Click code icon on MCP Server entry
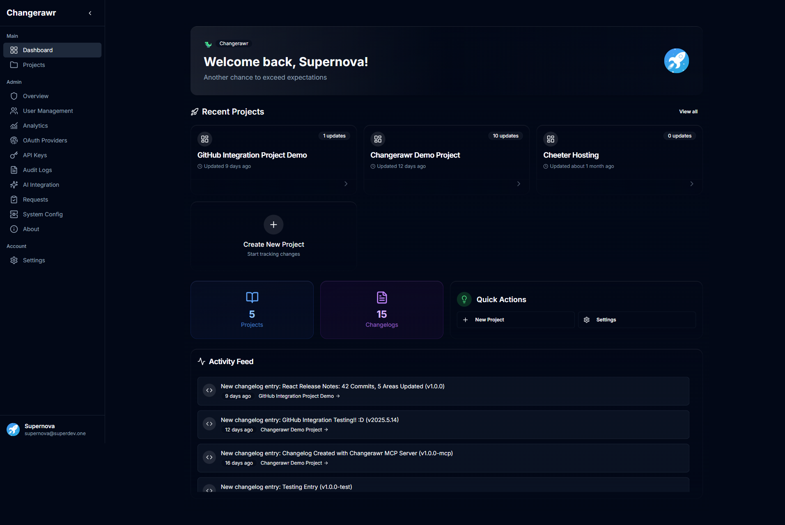Image resolution: width=785 pixels, height=525 pixels. coord(209,457)
